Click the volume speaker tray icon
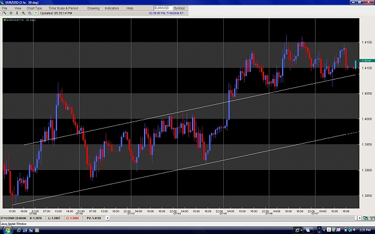This screenshot has height=234, width=375. (x=355, y=230)
